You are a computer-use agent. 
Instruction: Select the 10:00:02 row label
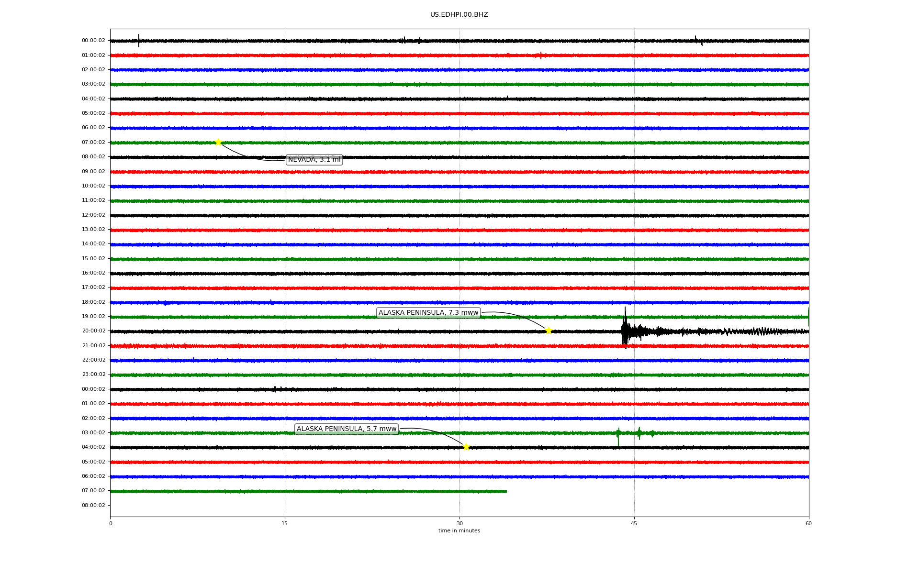pos(93,186)
